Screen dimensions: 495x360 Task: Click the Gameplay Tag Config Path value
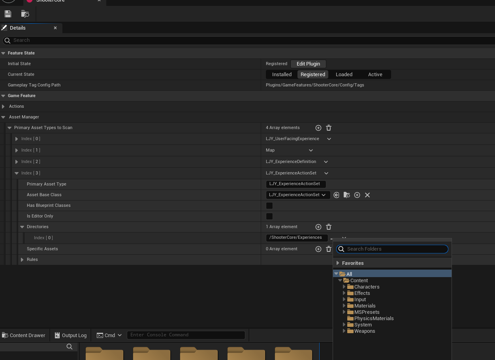tap(315, 85)
